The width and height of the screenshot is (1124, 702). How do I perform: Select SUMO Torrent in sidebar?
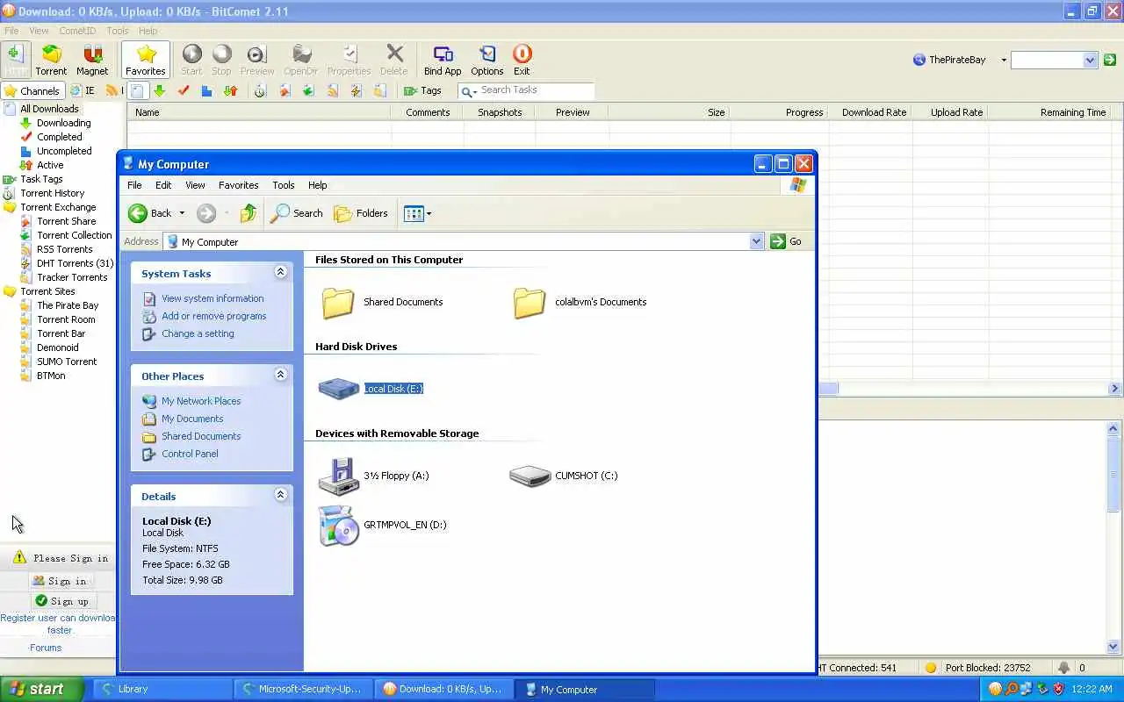66,362
